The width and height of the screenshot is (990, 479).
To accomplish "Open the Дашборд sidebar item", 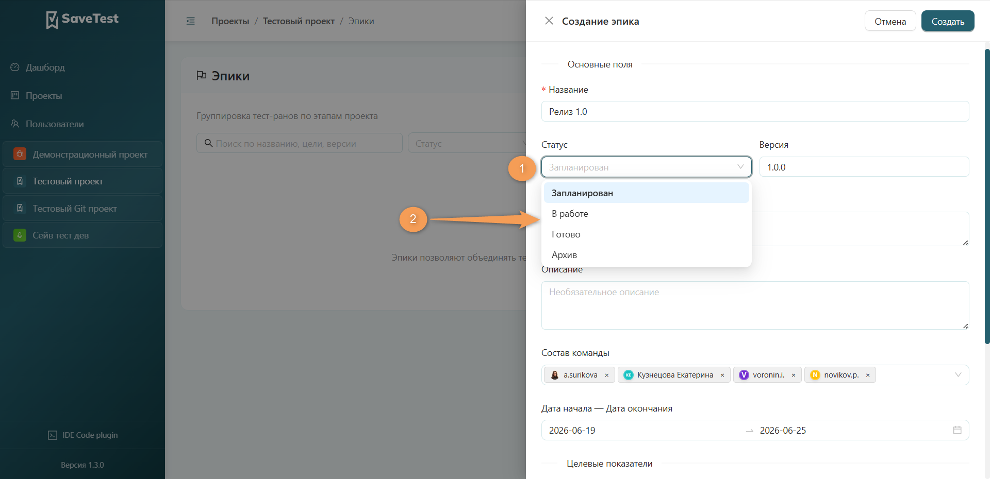I will tap(45, 67).
